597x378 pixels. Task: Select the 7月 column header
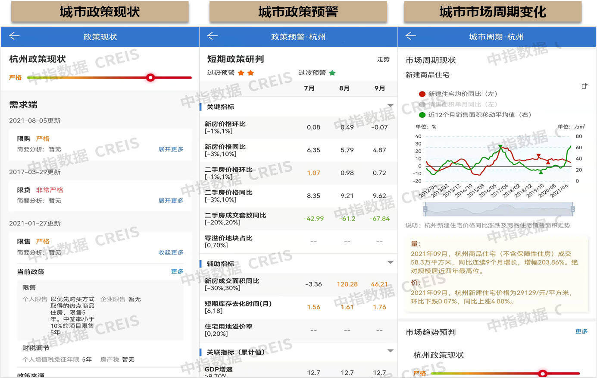click(309, 88)
